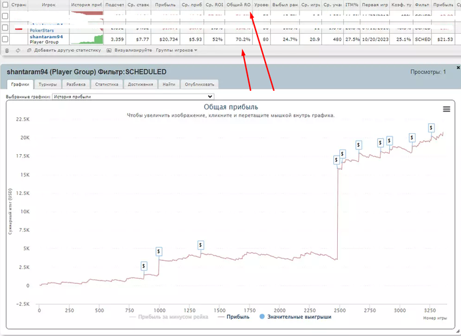Switch to the 'Статистика' tab
Screen dimensions: 461x336
[x=107, y=84]
